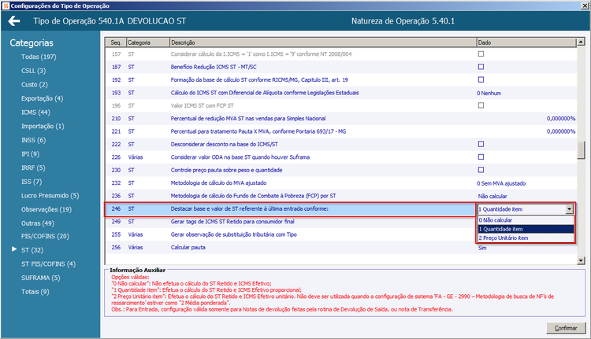Click the 'Sim' value for Calcular pauta

coord(482,248)
